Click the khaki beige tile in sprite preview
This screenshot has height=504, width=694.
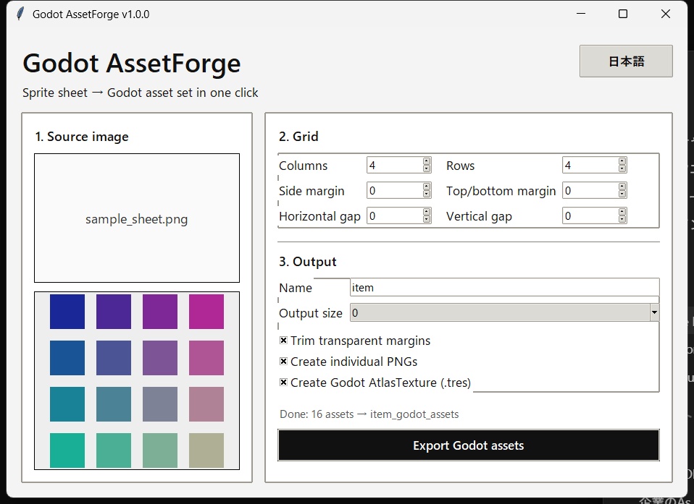(x=206, y=450)
